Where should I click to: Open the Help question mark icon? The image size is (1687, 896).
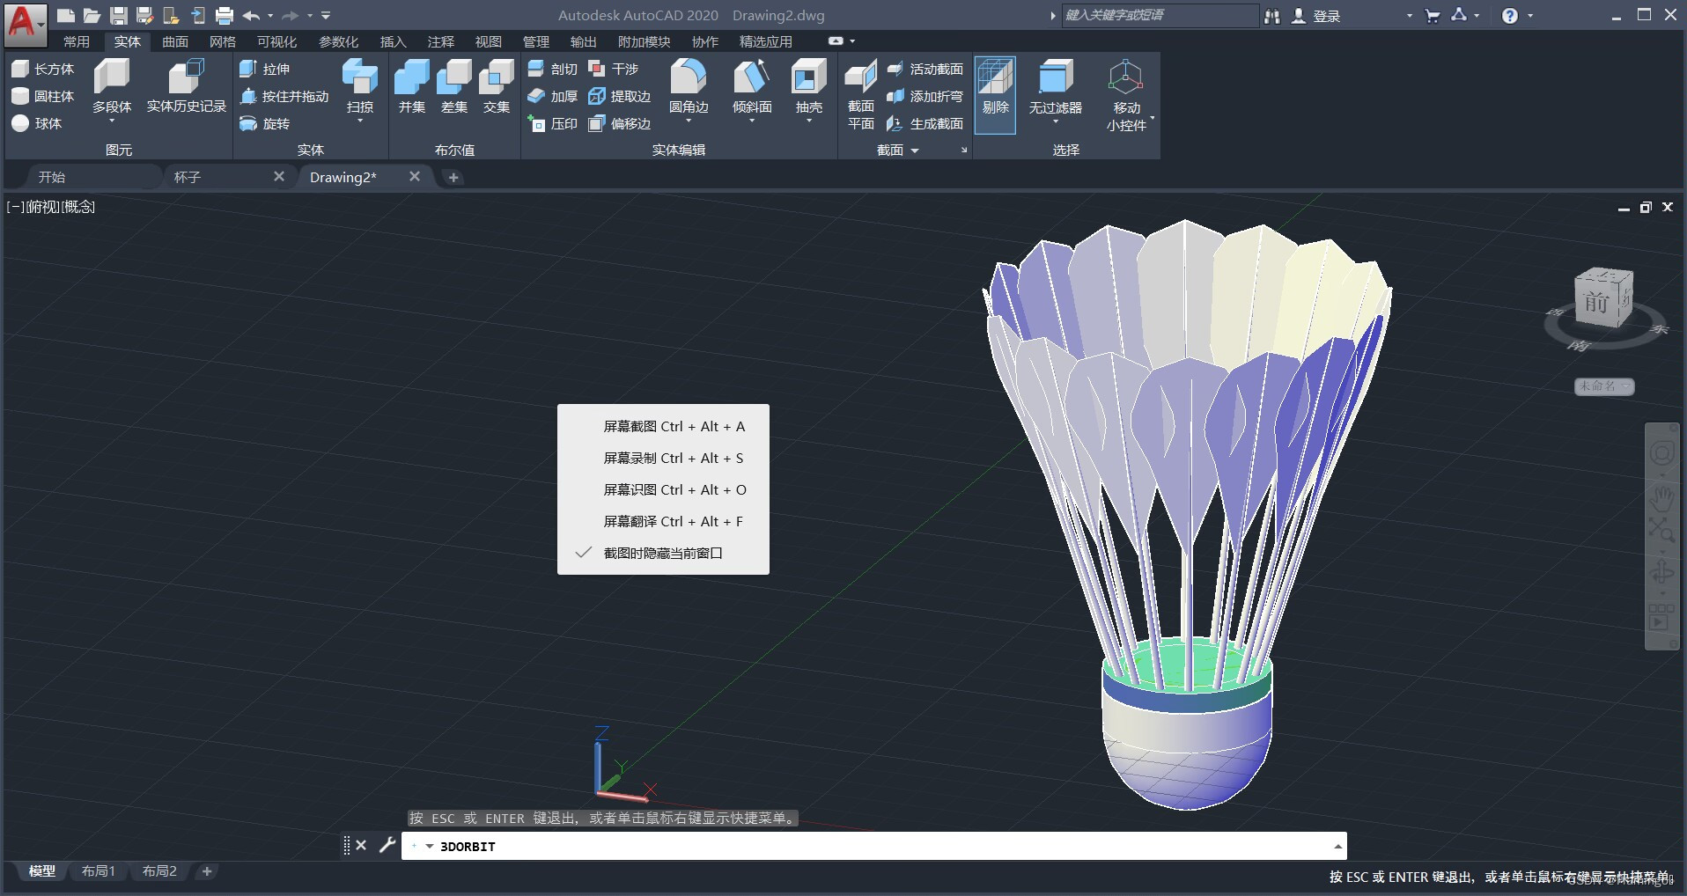(1509, 15)
